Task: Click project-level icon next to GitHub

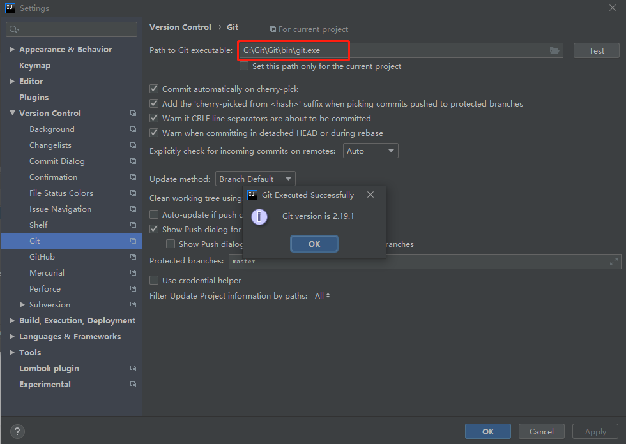Action: tap(134, 256)
